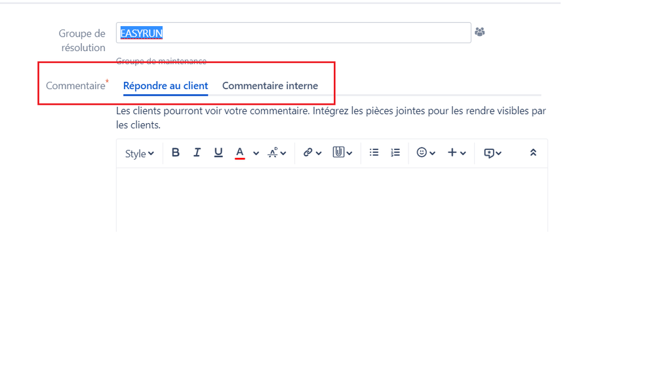Viewport: 655px width, 368px height.
Task: Expand the attachment options arrow
Action: click(x=349, y=153)
